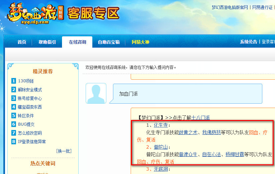The height and width of the screenshot is (174, 275).
Task: Open the 藏宝阁卖东西 recommendation
Action: coord(30,107)
